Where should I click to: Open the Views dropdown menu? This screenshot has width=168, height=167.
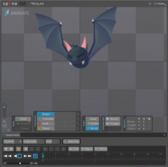(x=160, y=4)
